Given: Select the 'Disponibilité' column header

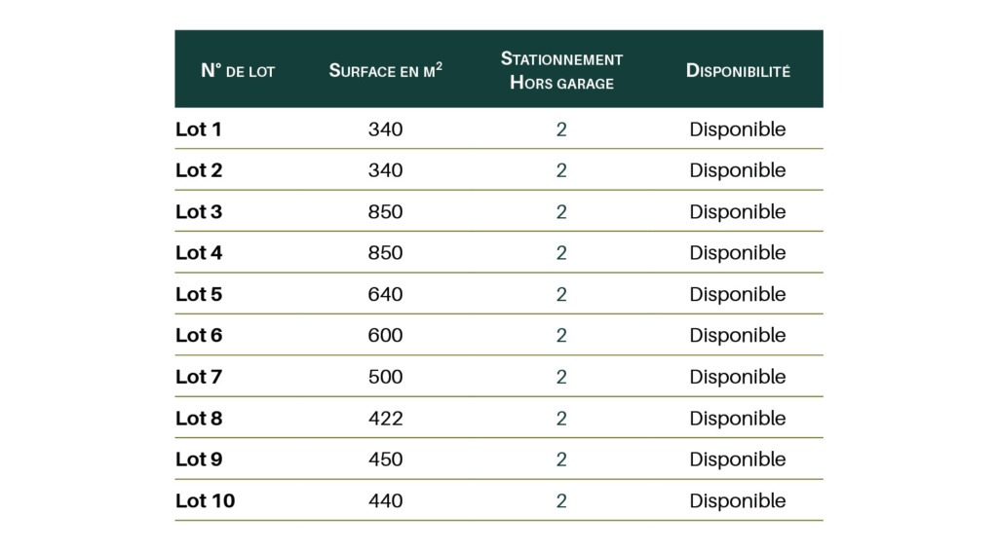Looking at the screenshot, I should [738, 70].
